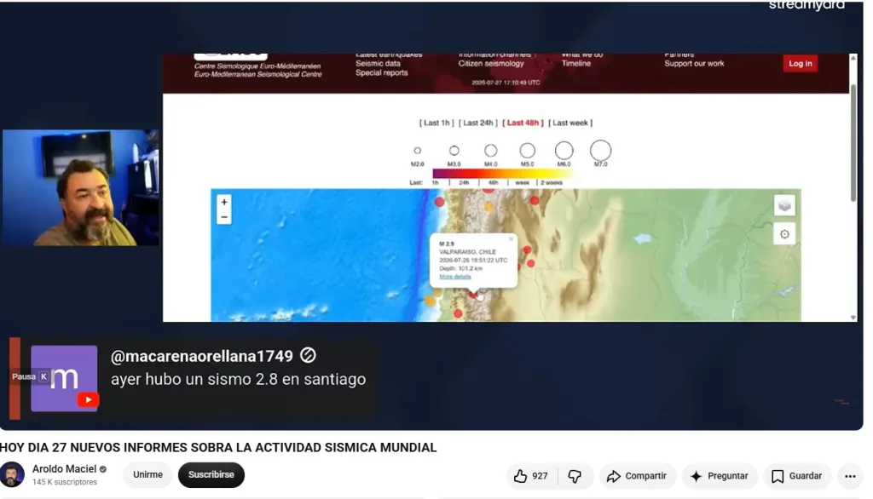
Task: Subscribe using the Suscribirse button
Action: click(211, 474)
